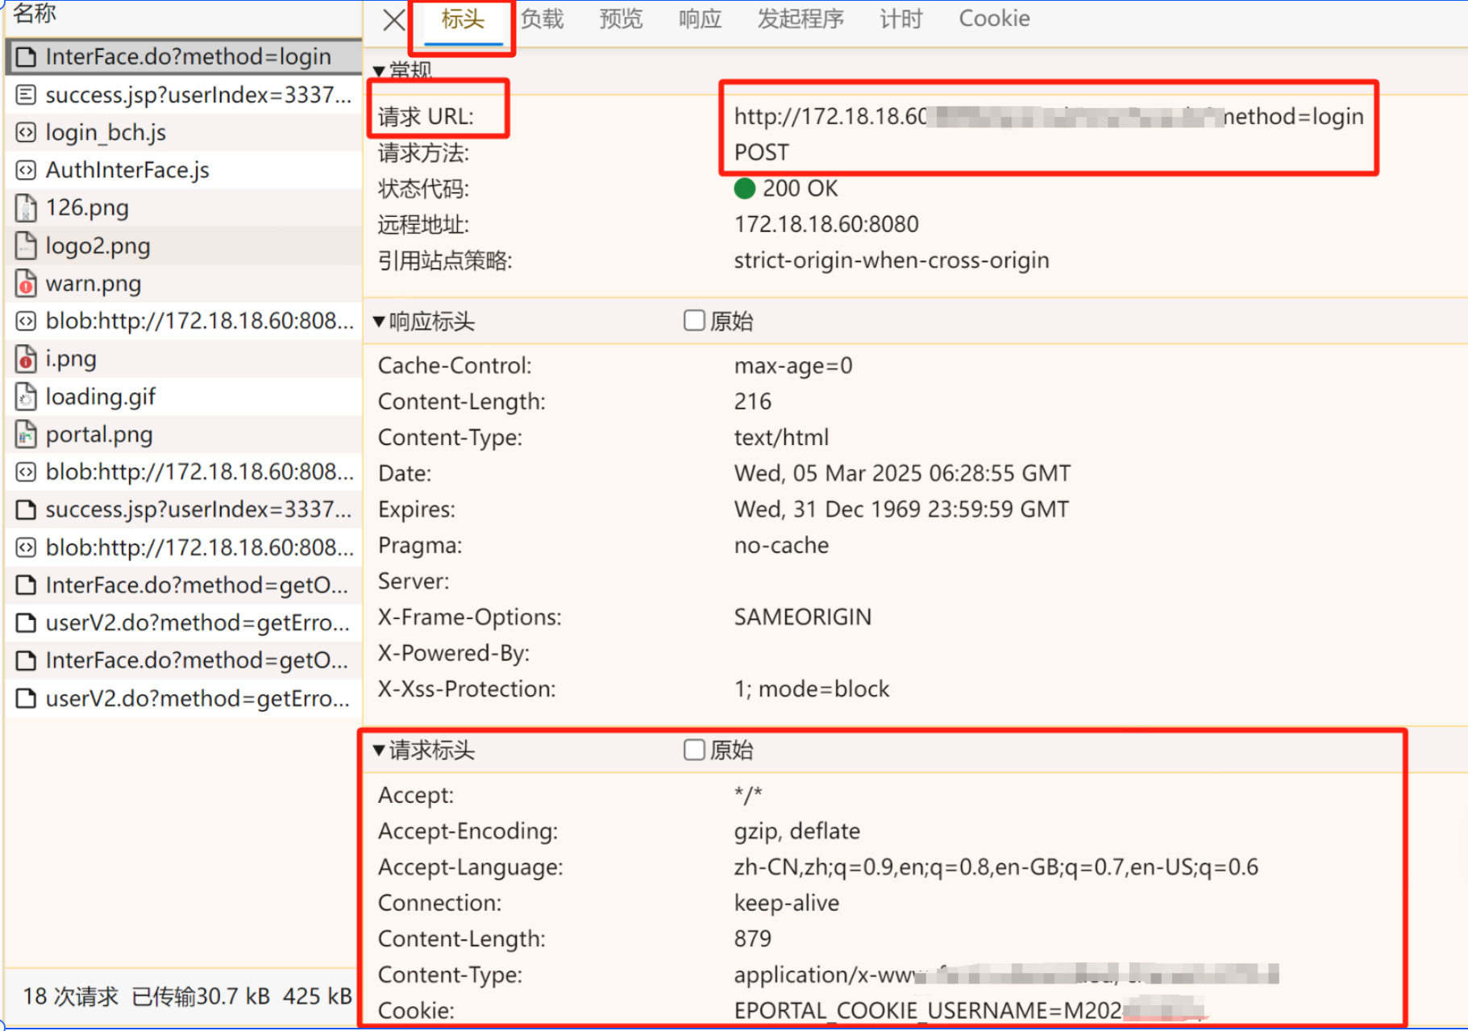Click the loading.gif file icon
The image size is (1468, 1031).
(x=26, y=397)
